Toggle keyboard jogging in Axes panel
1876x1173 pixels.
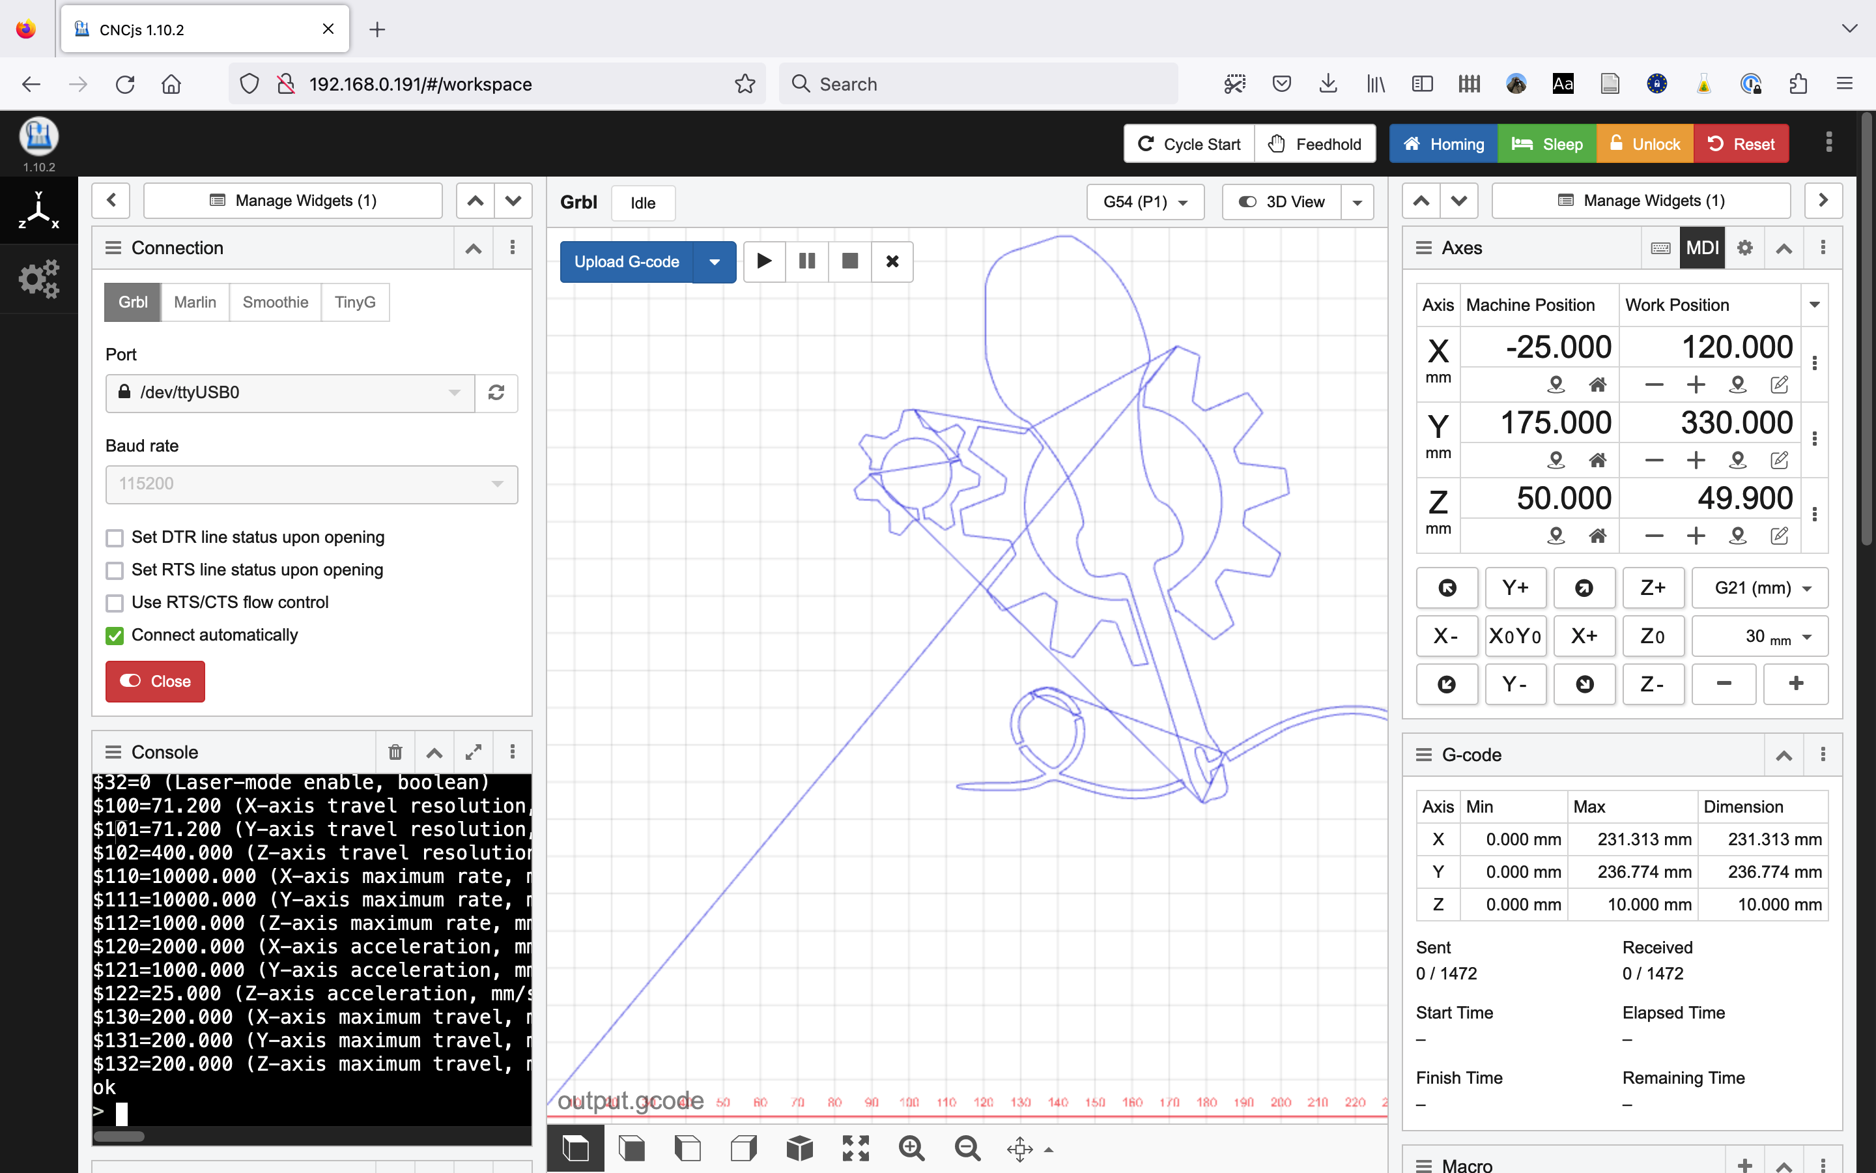point(1660,248)
